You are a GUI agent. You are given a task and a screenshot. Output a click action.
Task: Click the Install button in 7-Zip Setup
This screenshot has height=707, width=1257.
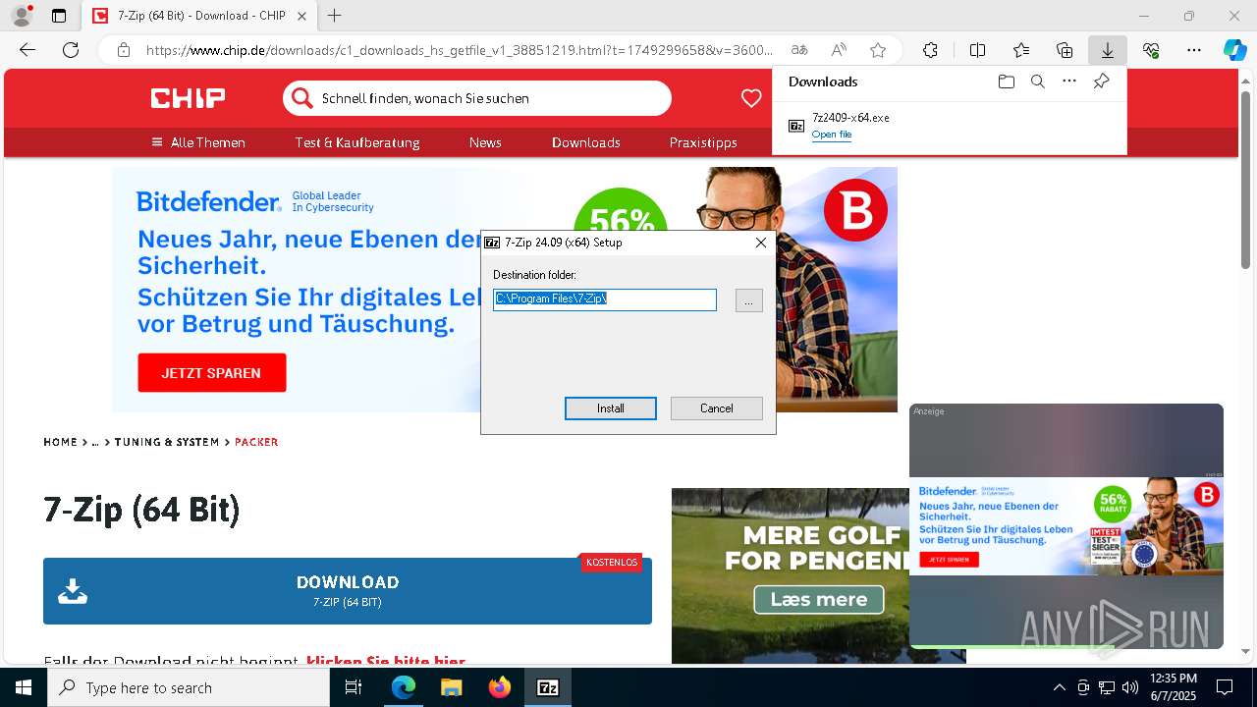point(611,408)
